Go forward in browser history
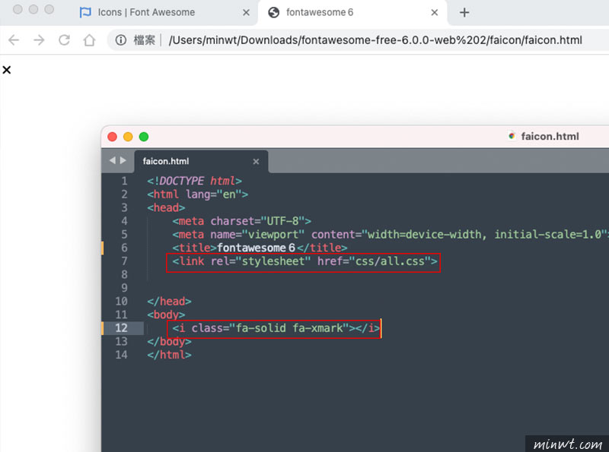This screenshot has width=609, height=452. click(x=39, y=40)
